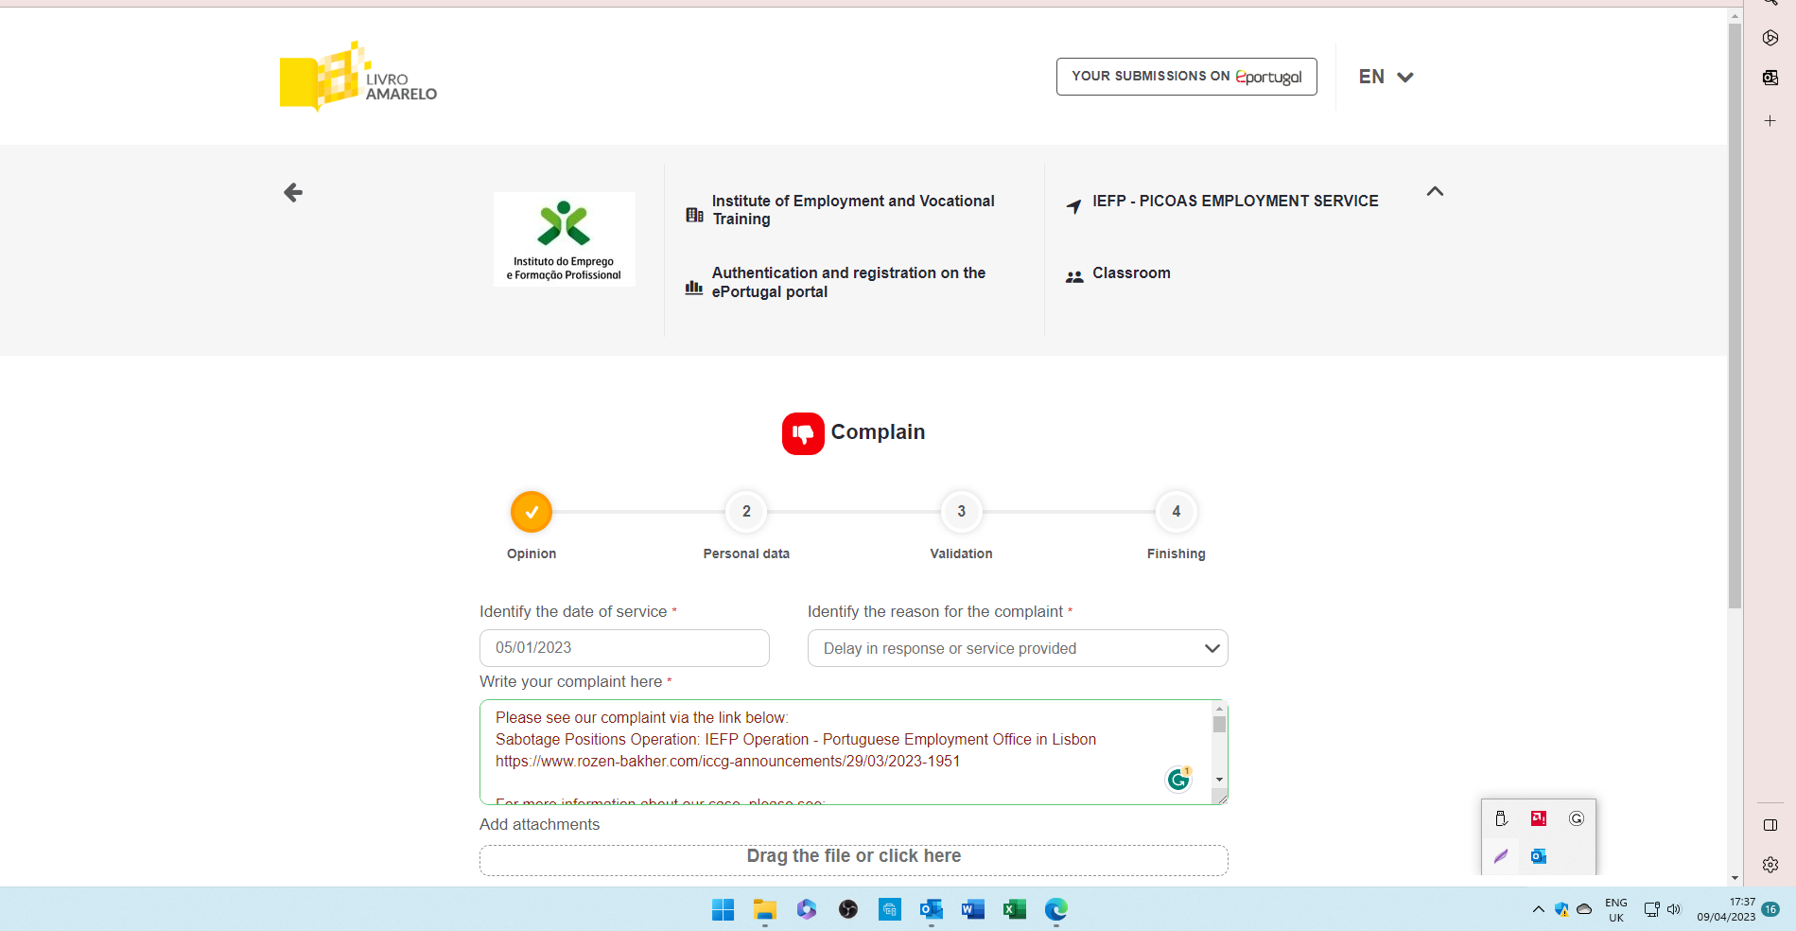Image resolution: width=1796 pixels, height=931 pixels.
Task: Open the clock and date flyout
Action: (1726, 909)
